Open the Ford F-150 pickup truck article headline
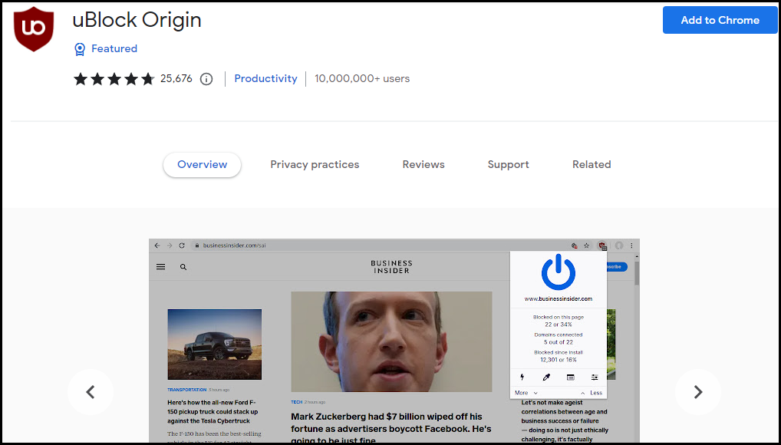 point(213,411)
